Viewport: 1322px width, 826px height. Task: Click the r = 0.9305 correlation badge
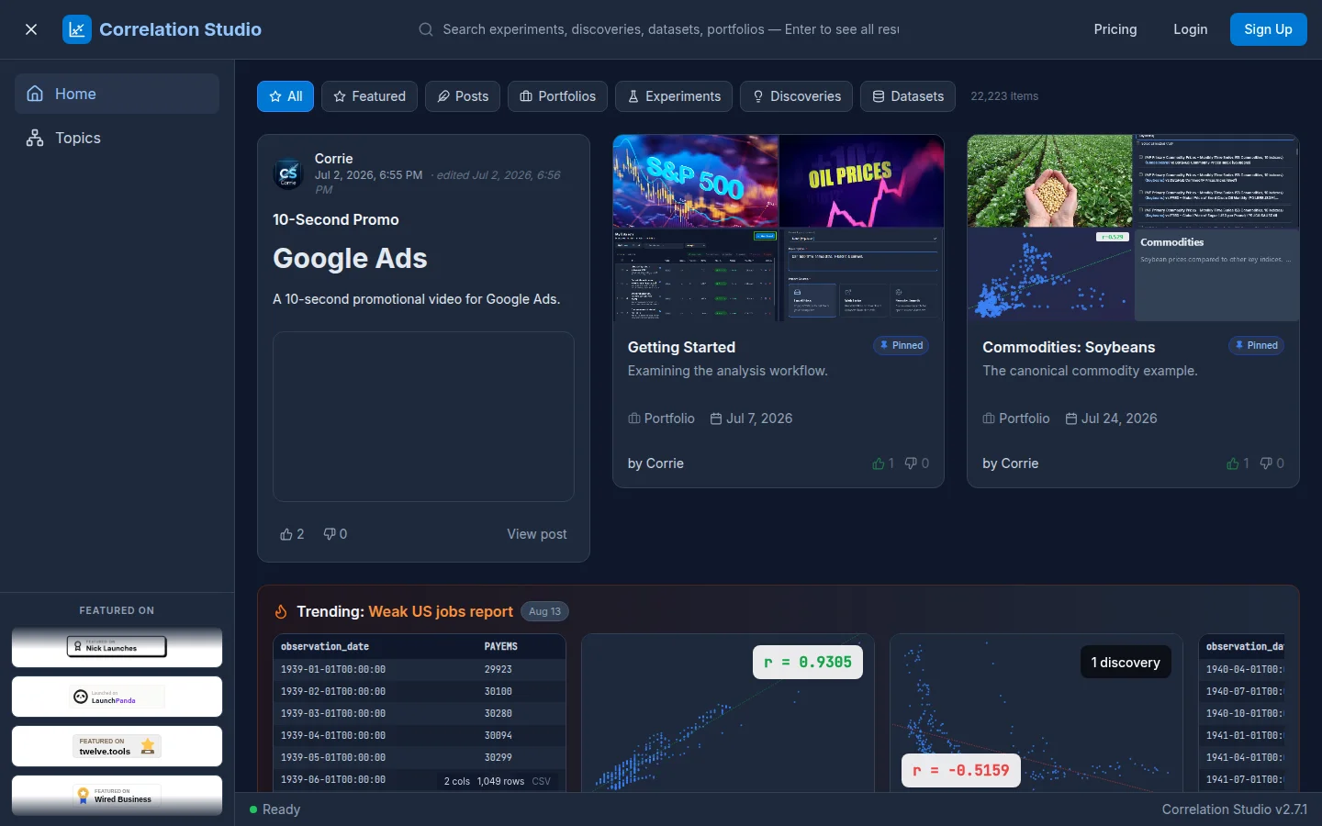coord(808,662)
